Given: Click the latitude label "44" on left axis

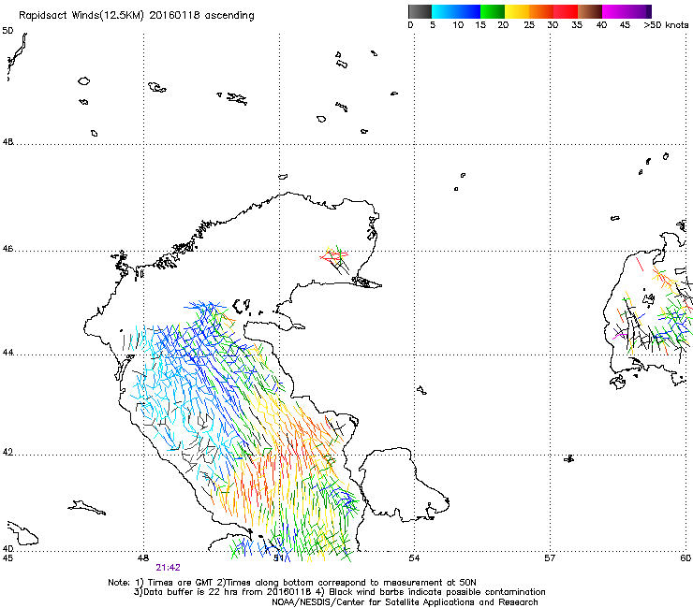Looking at the screenshot, I should (x=7, y=353).
